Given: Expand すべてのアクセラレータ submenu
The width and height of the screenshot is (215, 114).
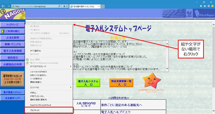Looking at the screenshot, I should [x=49, y=67].
